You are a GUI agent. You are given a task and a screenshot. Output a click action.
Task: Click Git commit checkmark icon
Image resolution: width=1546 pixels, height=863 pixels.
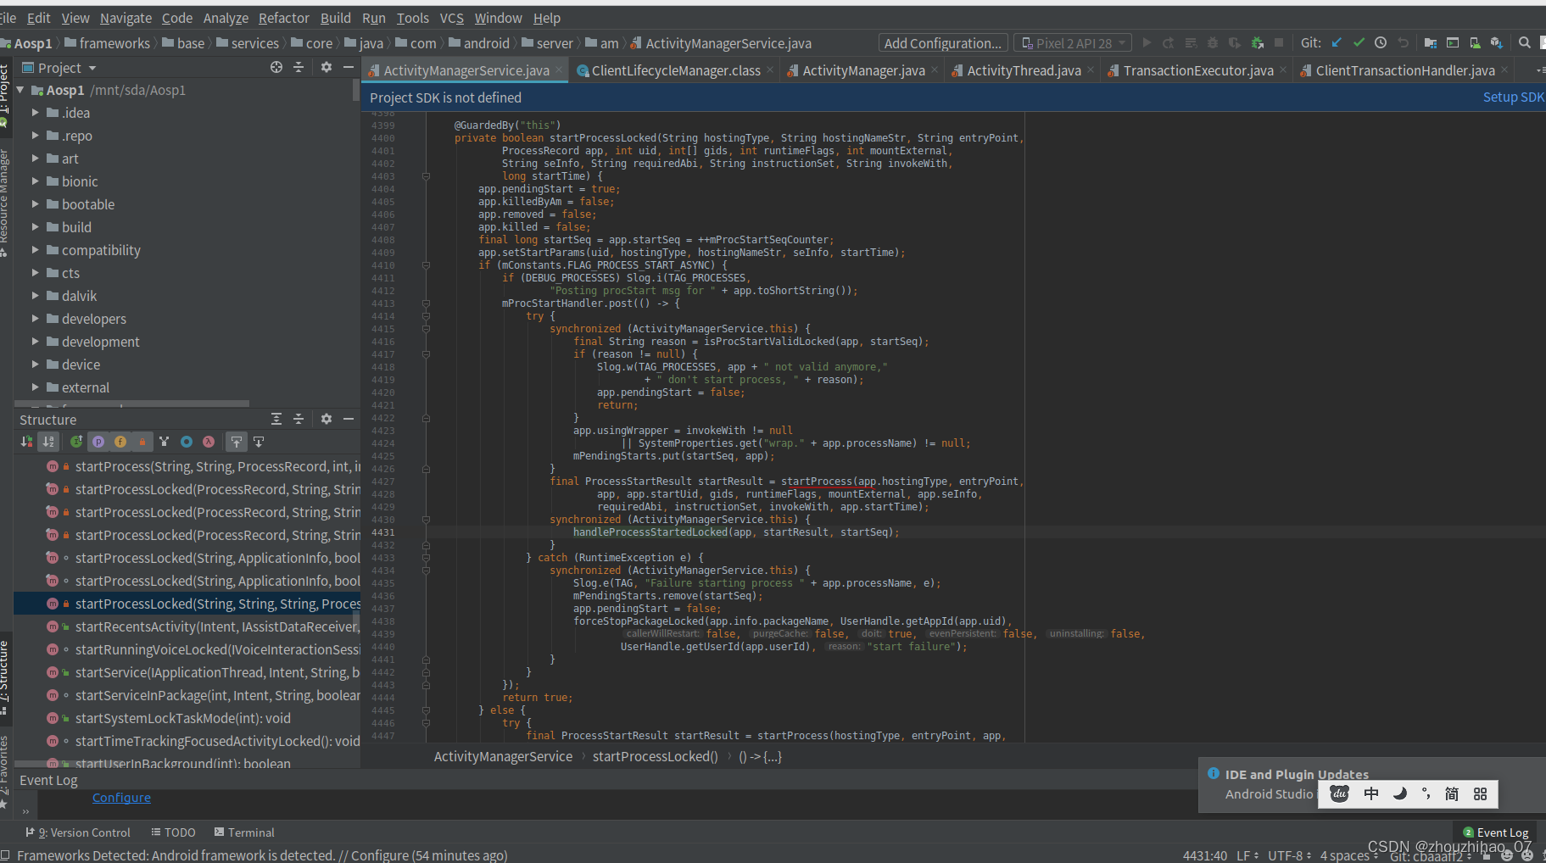coord(1359,42)
